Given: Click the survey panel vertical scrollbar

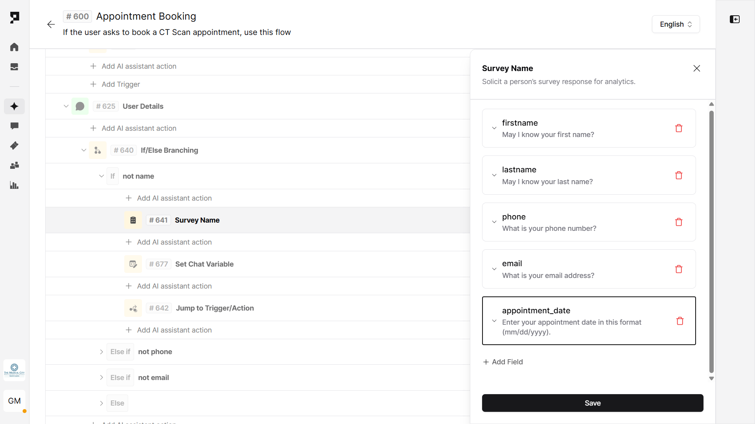Looking at the screenshot, I should click(711, 241).
